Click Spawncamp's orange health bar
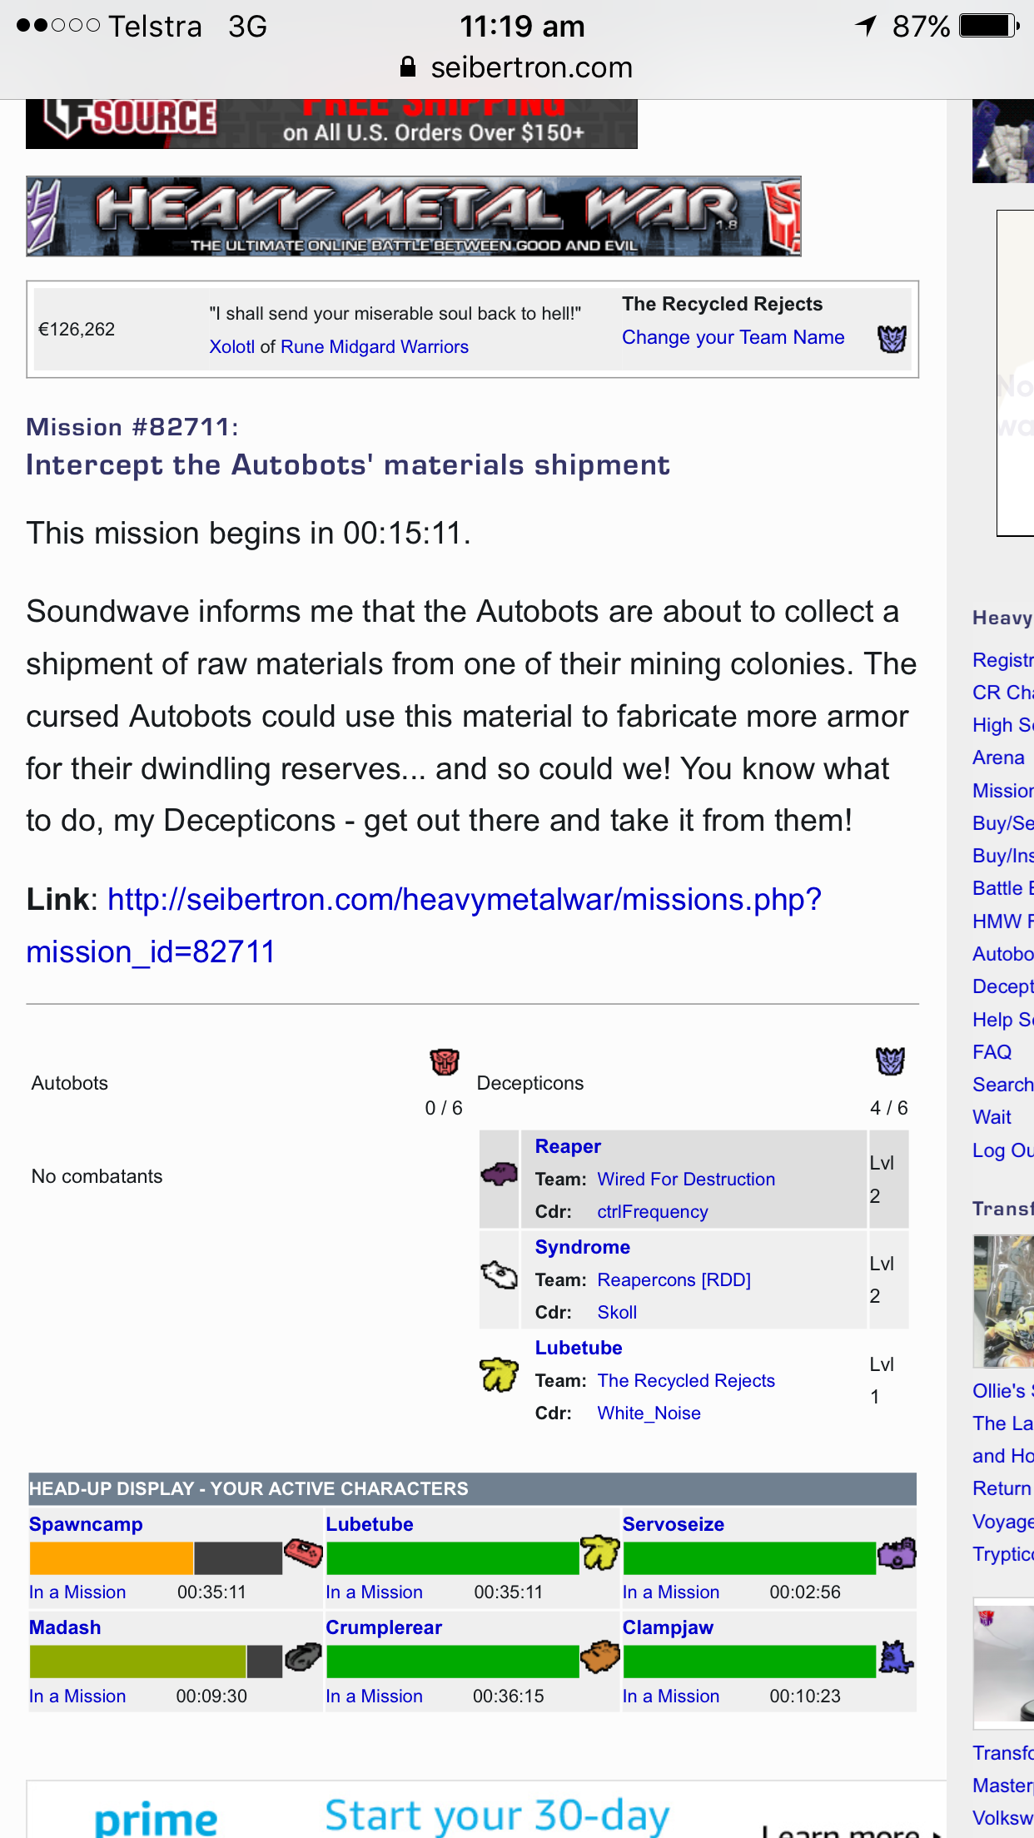1034x1838 pixels. 112,1557
